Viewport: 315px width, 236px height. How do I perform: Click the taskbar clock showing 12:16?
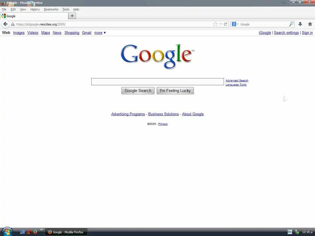click(307, 232)
